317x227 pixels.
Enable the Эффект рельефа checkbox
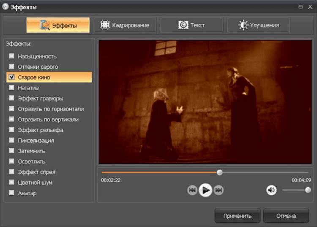tap(12, 130)
